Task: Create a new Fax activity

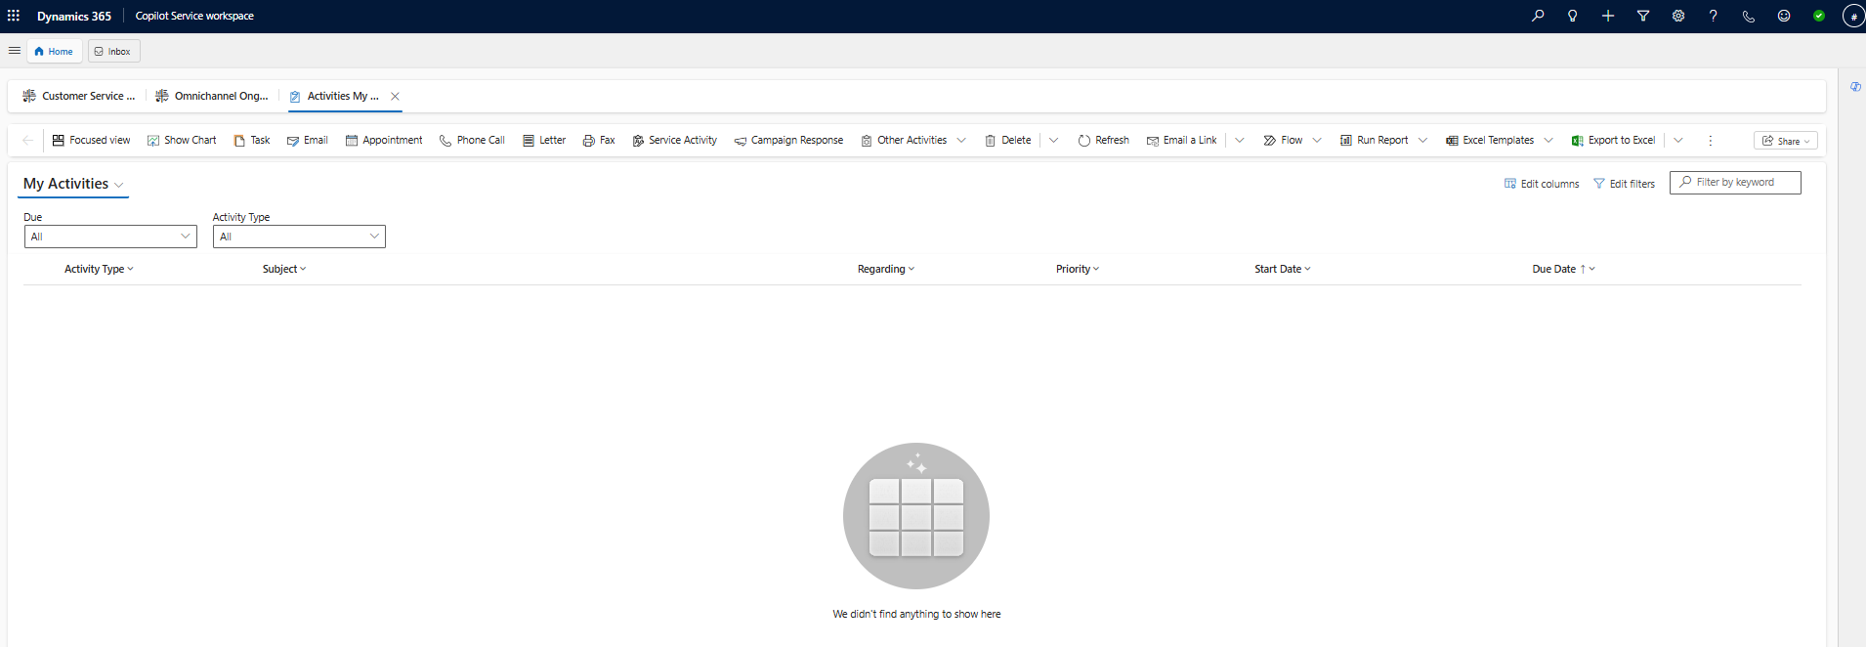Action: [x=599, y=141]
